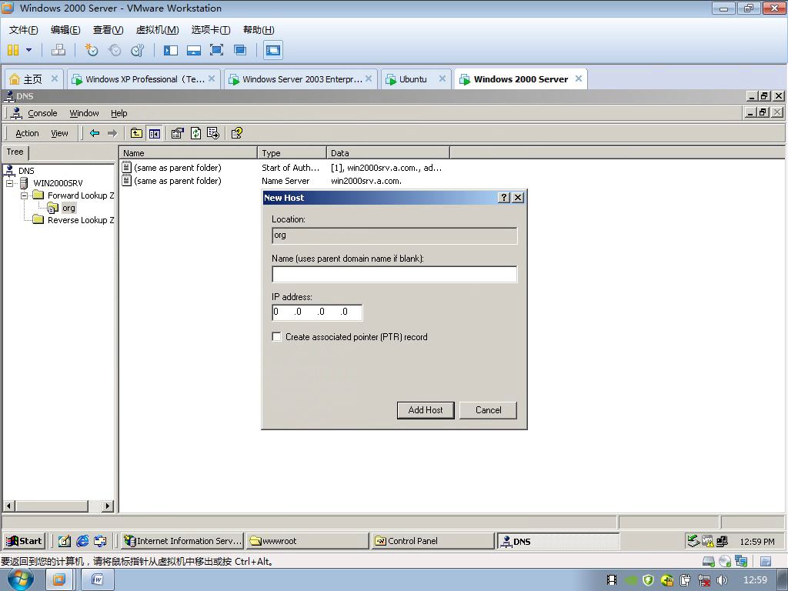Open the Console menu in DNS
Viewport: 788px width, 591px height.
[x=42, y=113]
